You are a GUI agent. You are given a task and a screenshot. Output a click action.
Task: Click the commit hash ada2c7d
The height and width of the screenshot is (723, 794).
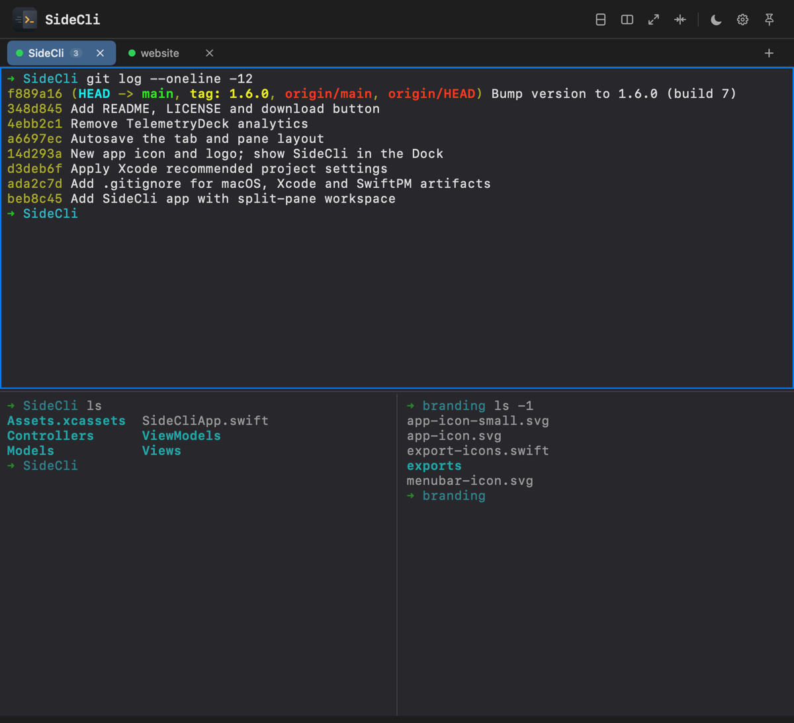click(34, 184)
